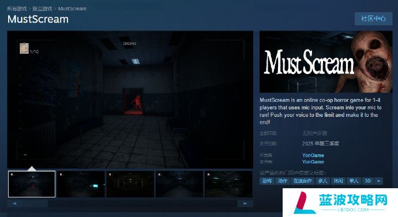
Task: Open the 所有游戏 breadcrumb link
Action: 17,9
